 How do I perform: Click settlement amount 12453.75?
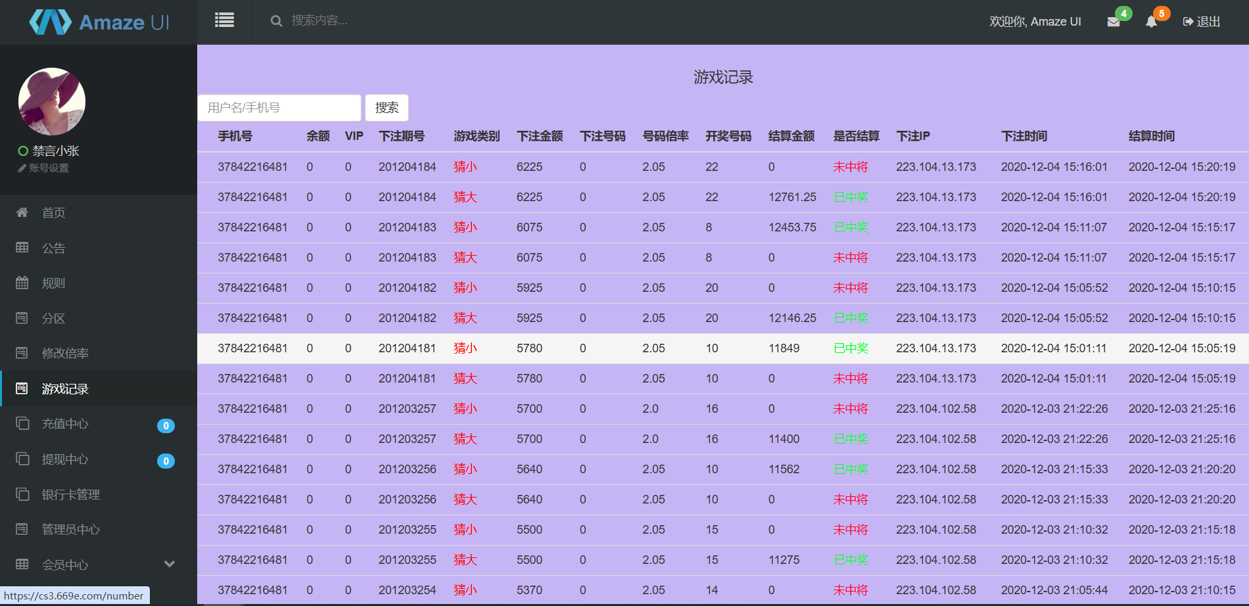point(793,227)
